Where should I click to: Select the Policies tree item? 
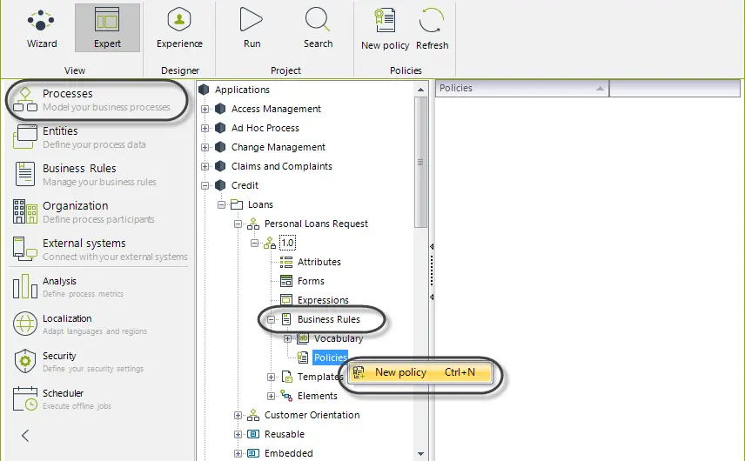pos(330,357)
